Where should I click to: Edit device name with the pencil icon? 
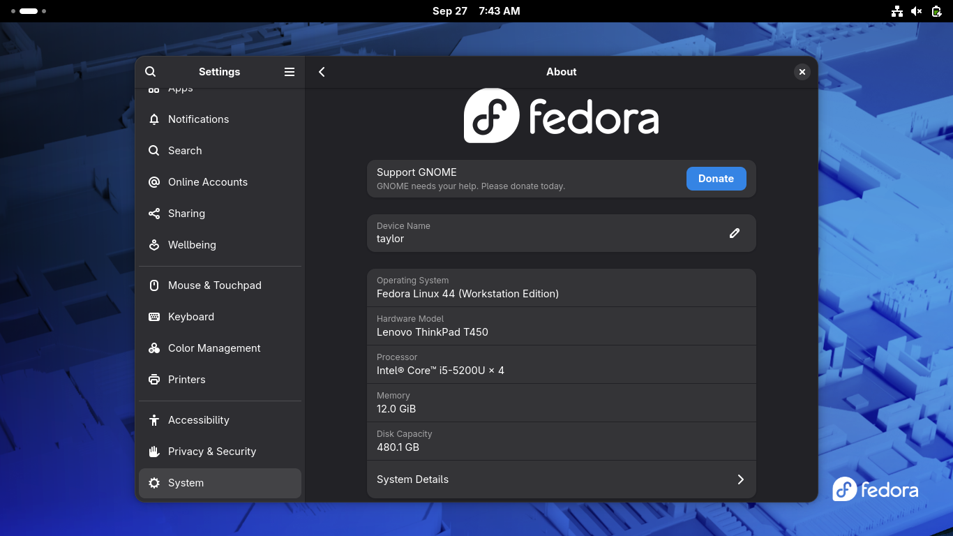pos(735,233)
